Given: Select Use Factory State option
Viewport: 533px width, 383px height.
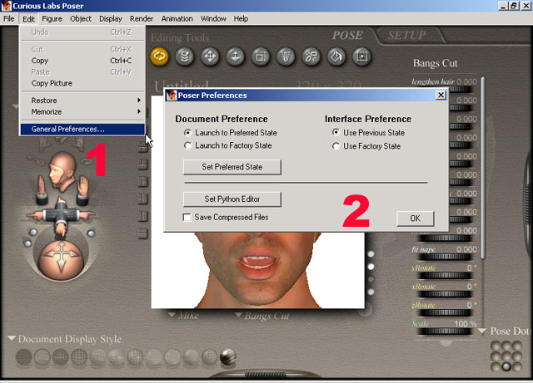Looking at the screenshot, I should click(366, 146).
